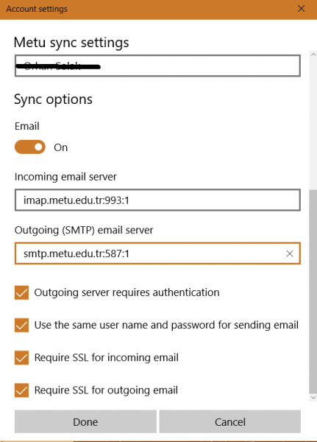Viewport: 317px width, 442px height.
Task: Focus the incoming email server field
Action: (157, 200)
